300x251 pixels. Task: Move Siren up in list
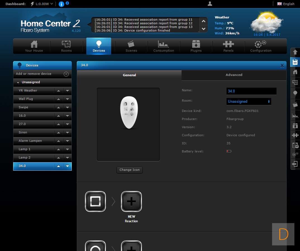pos(59,133)
